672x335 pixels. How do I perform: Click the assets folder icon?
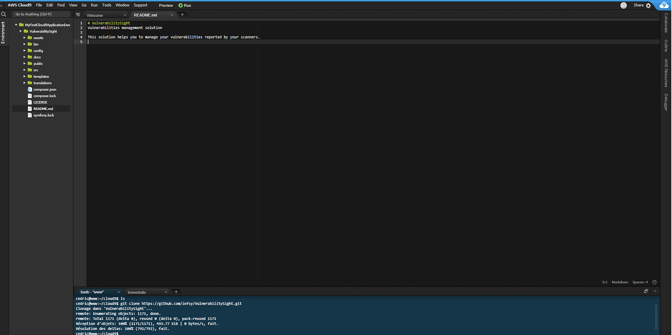pyautogui.click(x=30, y=38)
